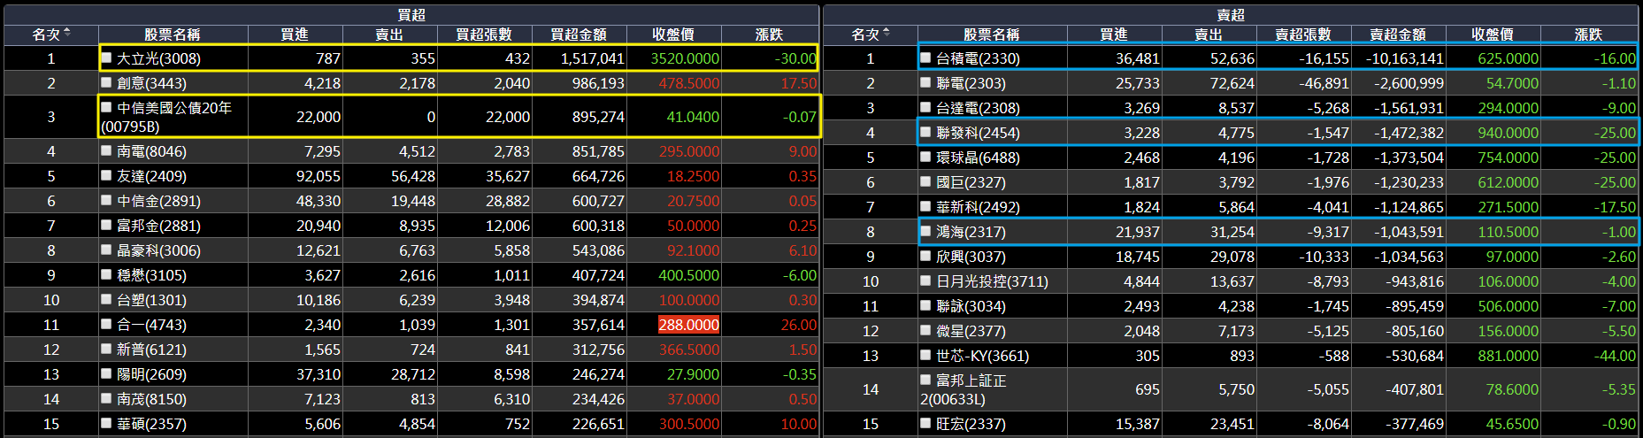Tick the checkbox for 中信金(2891)
1643x438 pixels.
(107, 200)
